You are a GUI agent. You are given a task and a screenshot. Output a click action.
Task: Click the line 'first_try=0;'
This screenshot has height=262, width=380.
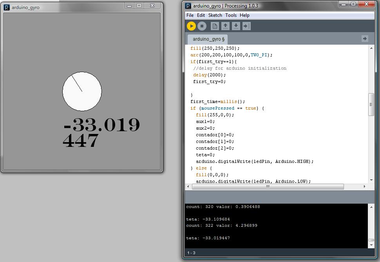click(209, 82)
